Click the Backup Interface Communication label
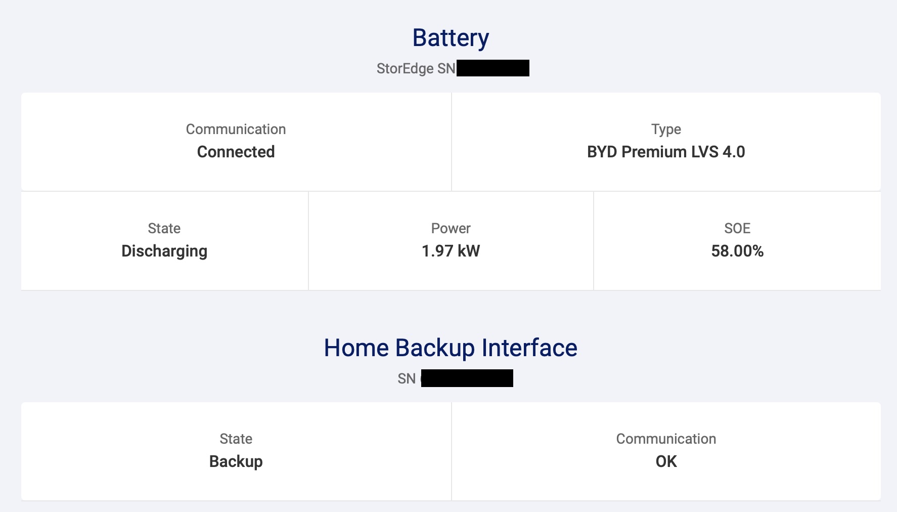This screenshot has height=512, width=897. point(666,439)
